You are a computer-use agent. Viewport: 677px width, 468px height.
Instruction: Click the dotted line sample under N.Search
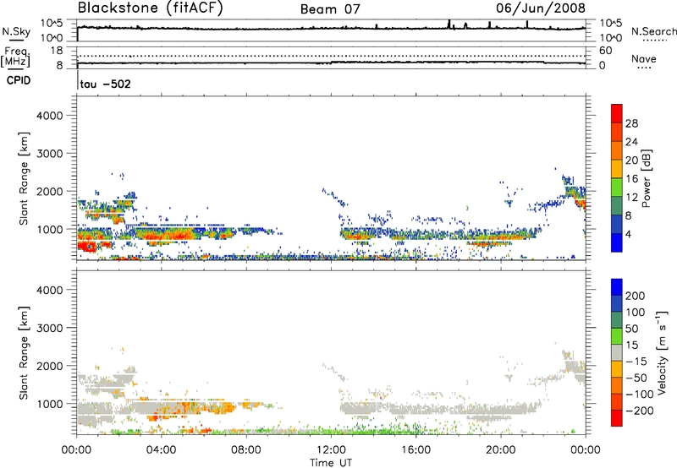(654, 41)
